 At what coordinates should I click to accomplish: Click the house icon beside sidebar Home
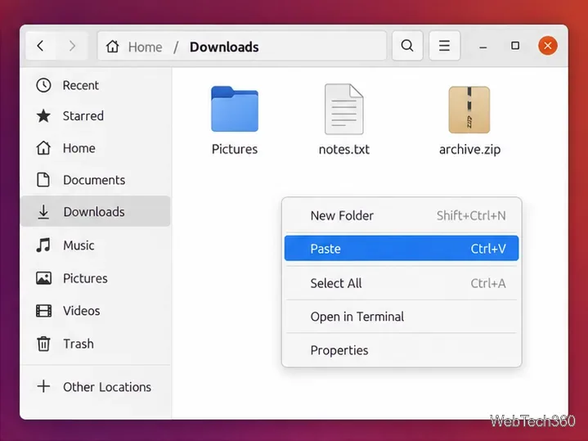pyautogui.click(x=43, y=148)
